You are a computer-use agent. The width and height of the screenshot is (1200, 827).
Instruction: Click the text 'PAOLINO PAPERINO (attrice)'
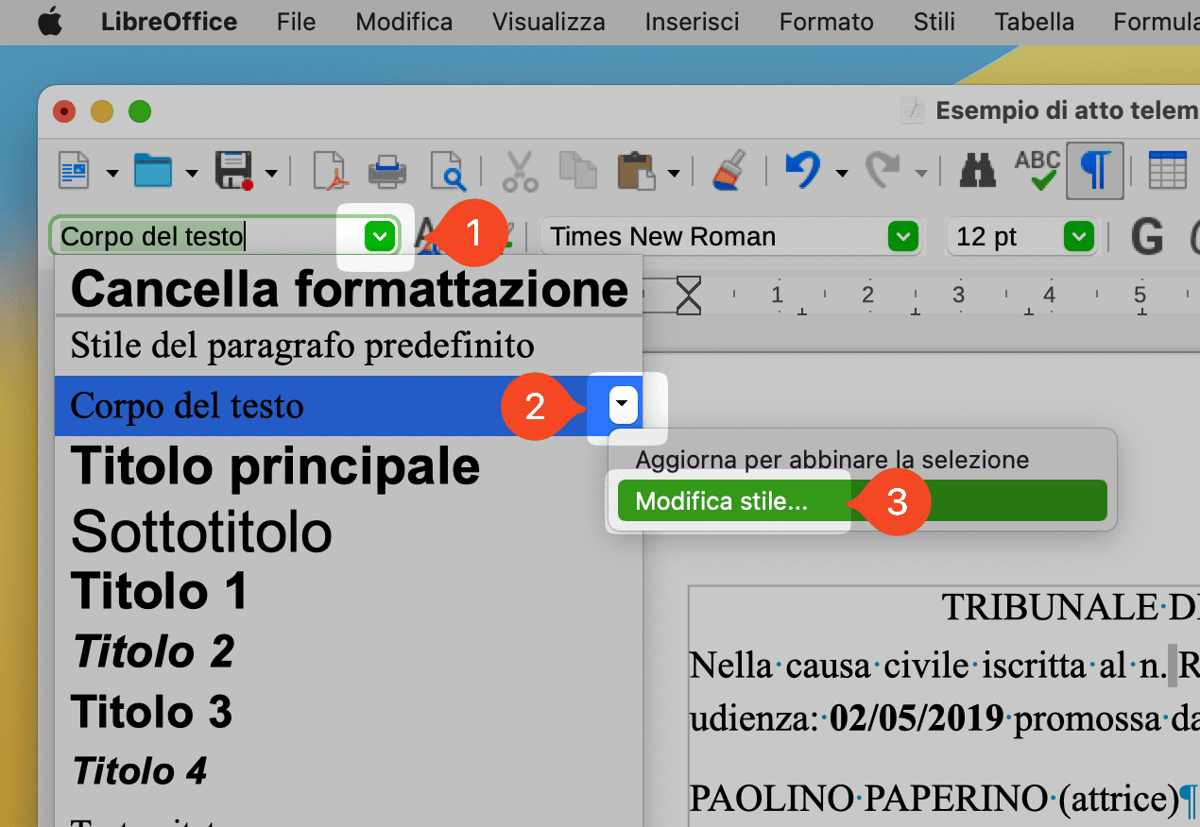click(934, 799)
